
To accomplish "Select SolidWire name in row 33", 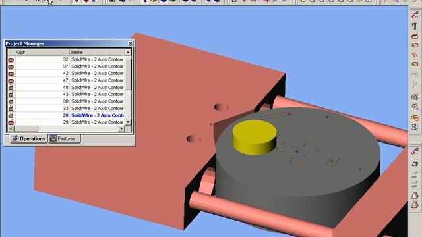I will point(98,108).
